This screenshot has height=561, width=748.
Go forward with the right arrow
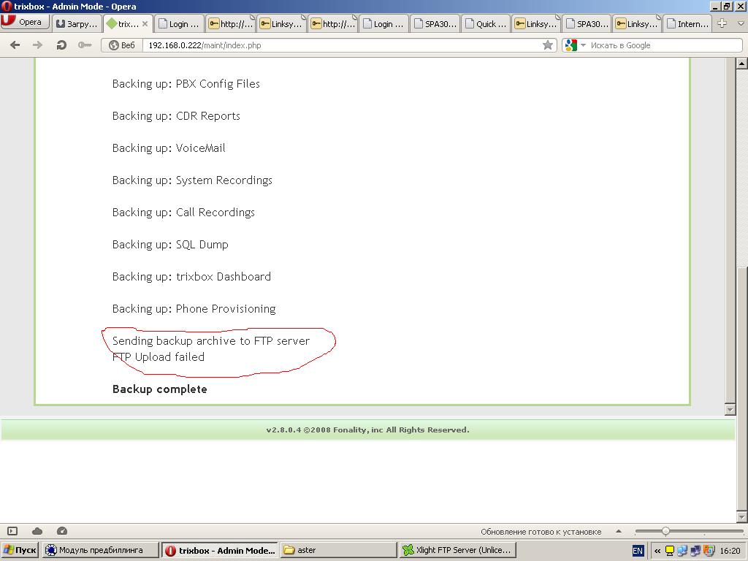click(x=37, y=45)
